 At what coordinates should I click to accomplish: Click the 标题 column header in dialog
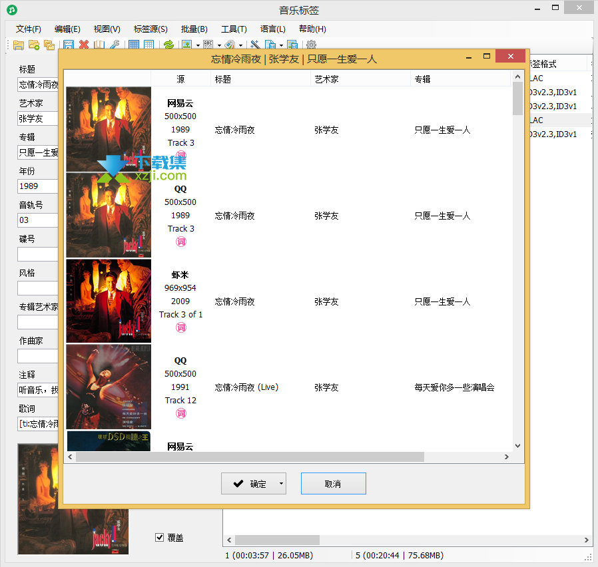260,79
